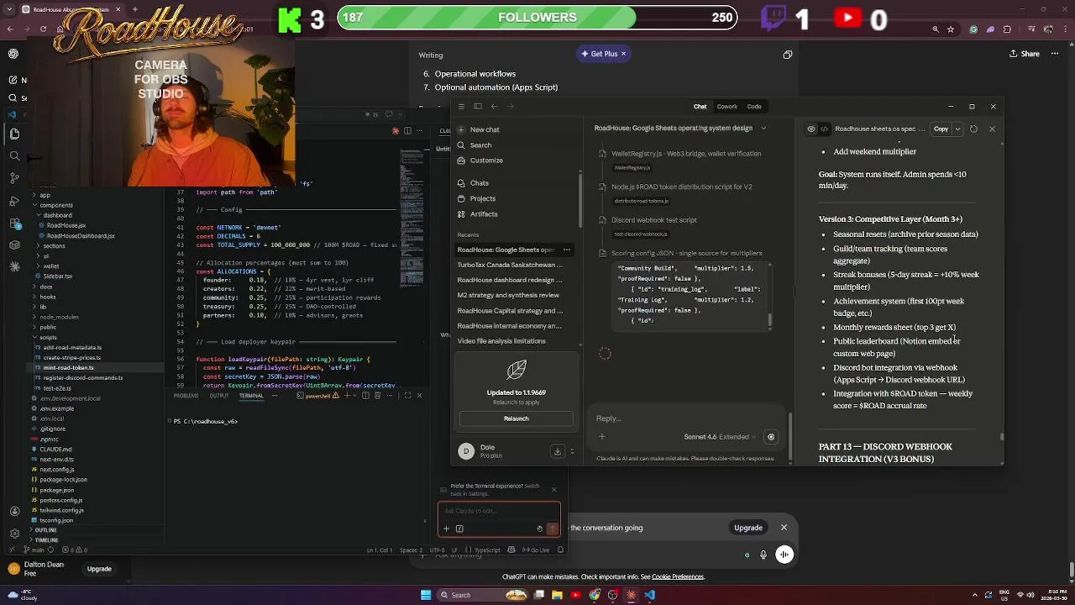Open the VS Code Manage gear icon
1075x605 pixels.
[14, 534]
